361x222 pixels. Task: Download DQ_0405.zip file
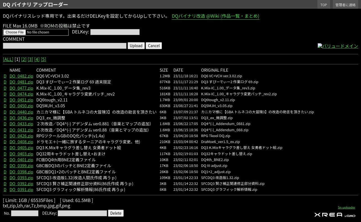tap(21, 148)
